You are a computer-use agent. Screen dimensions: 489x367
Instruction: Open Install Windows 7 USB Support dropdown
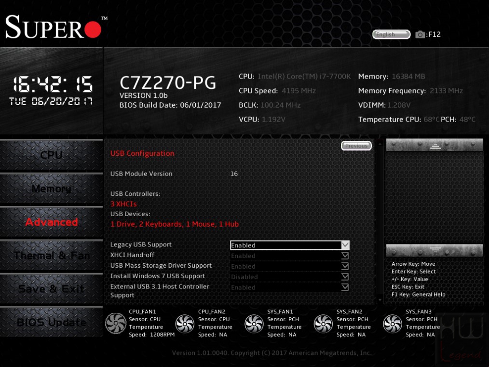(x=290, y=277)
